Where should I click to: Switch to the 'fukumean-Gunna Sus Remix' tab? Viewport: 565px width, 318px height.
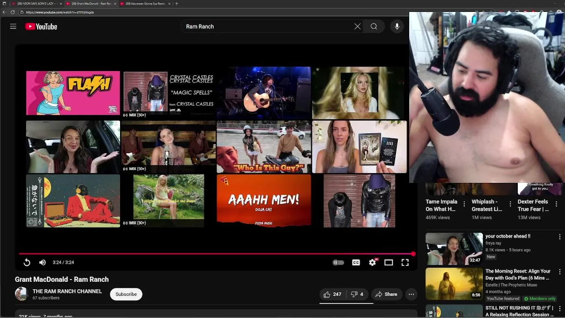coord(146,4)
